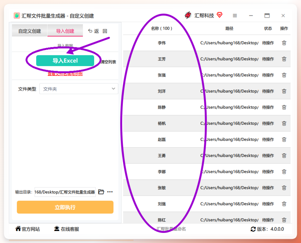Screen dimensions: 301x243
Task: Select the name cell 张敏
Action: pyautogui.click(x=162, y=188)
